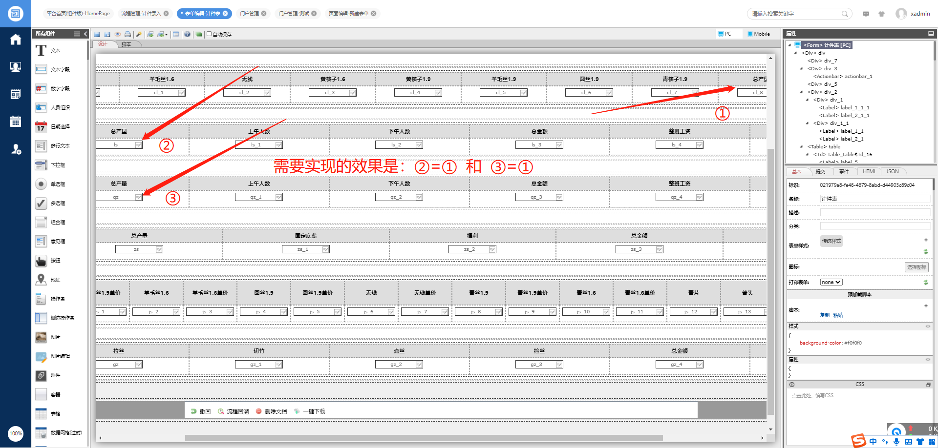Click the home icon in left sidebar
Image resolution: width=938 pixels, height=448 pixels.
click(x=16, y=40)
